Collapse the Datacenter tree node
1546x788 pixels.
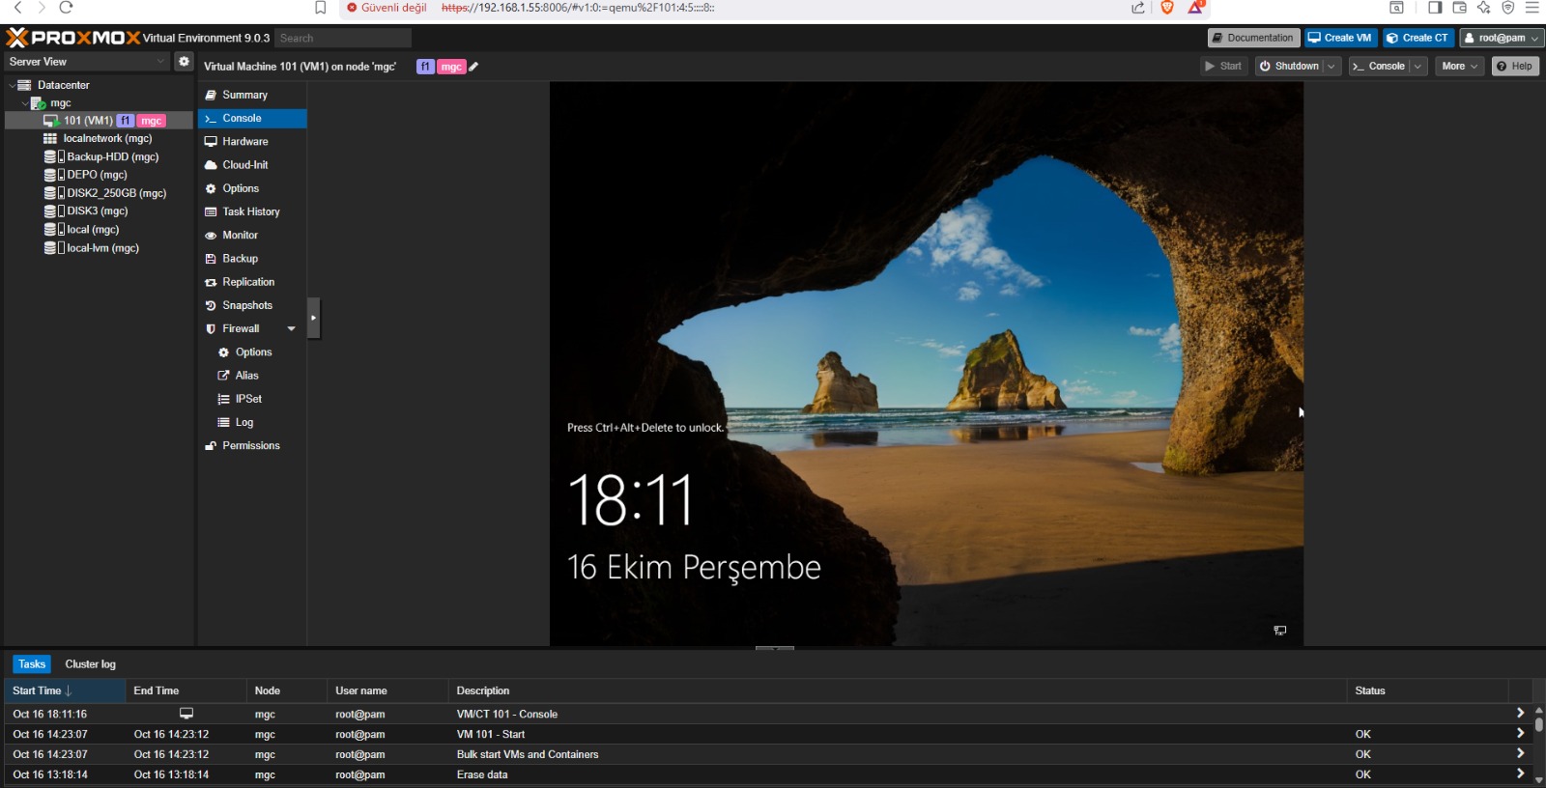pyautogui.click(x=12, y=86)
